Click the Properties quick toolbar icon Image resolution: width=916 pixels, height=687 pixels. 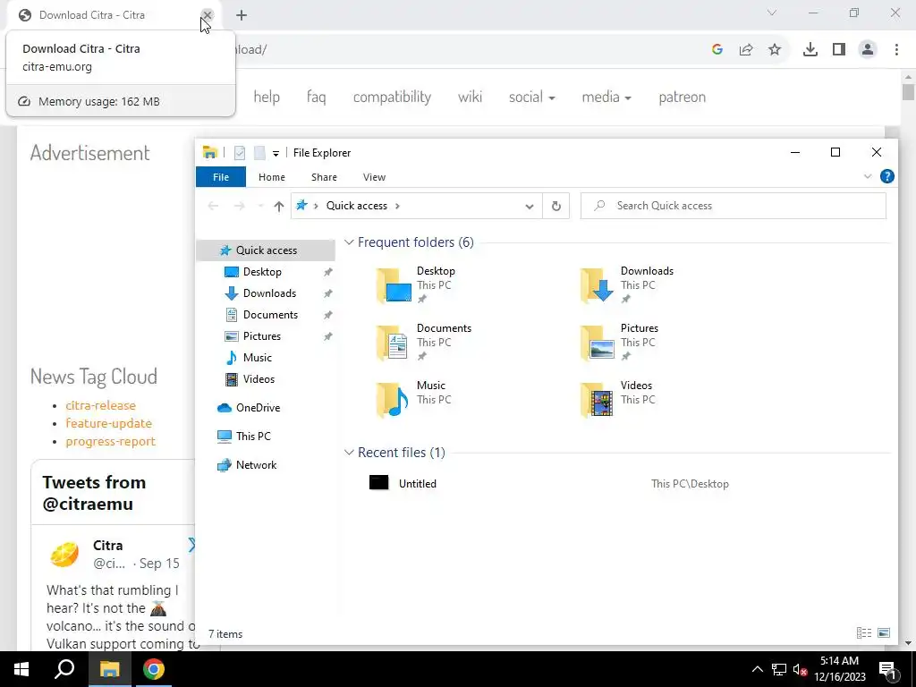tap(240, 153)
